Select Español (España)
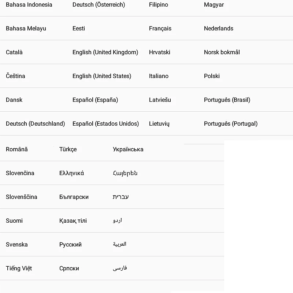The width and height of the screenshot is (293, 293). pos(95,100)
